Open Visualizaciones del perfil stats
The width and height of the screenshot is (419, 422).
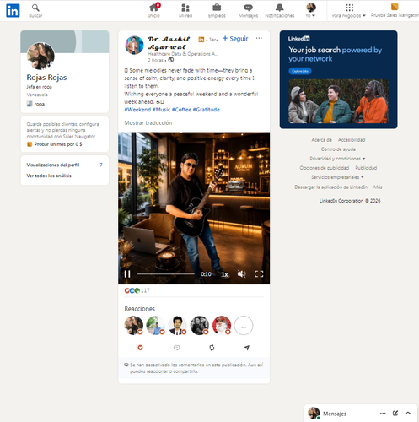(x=65, y=165)
